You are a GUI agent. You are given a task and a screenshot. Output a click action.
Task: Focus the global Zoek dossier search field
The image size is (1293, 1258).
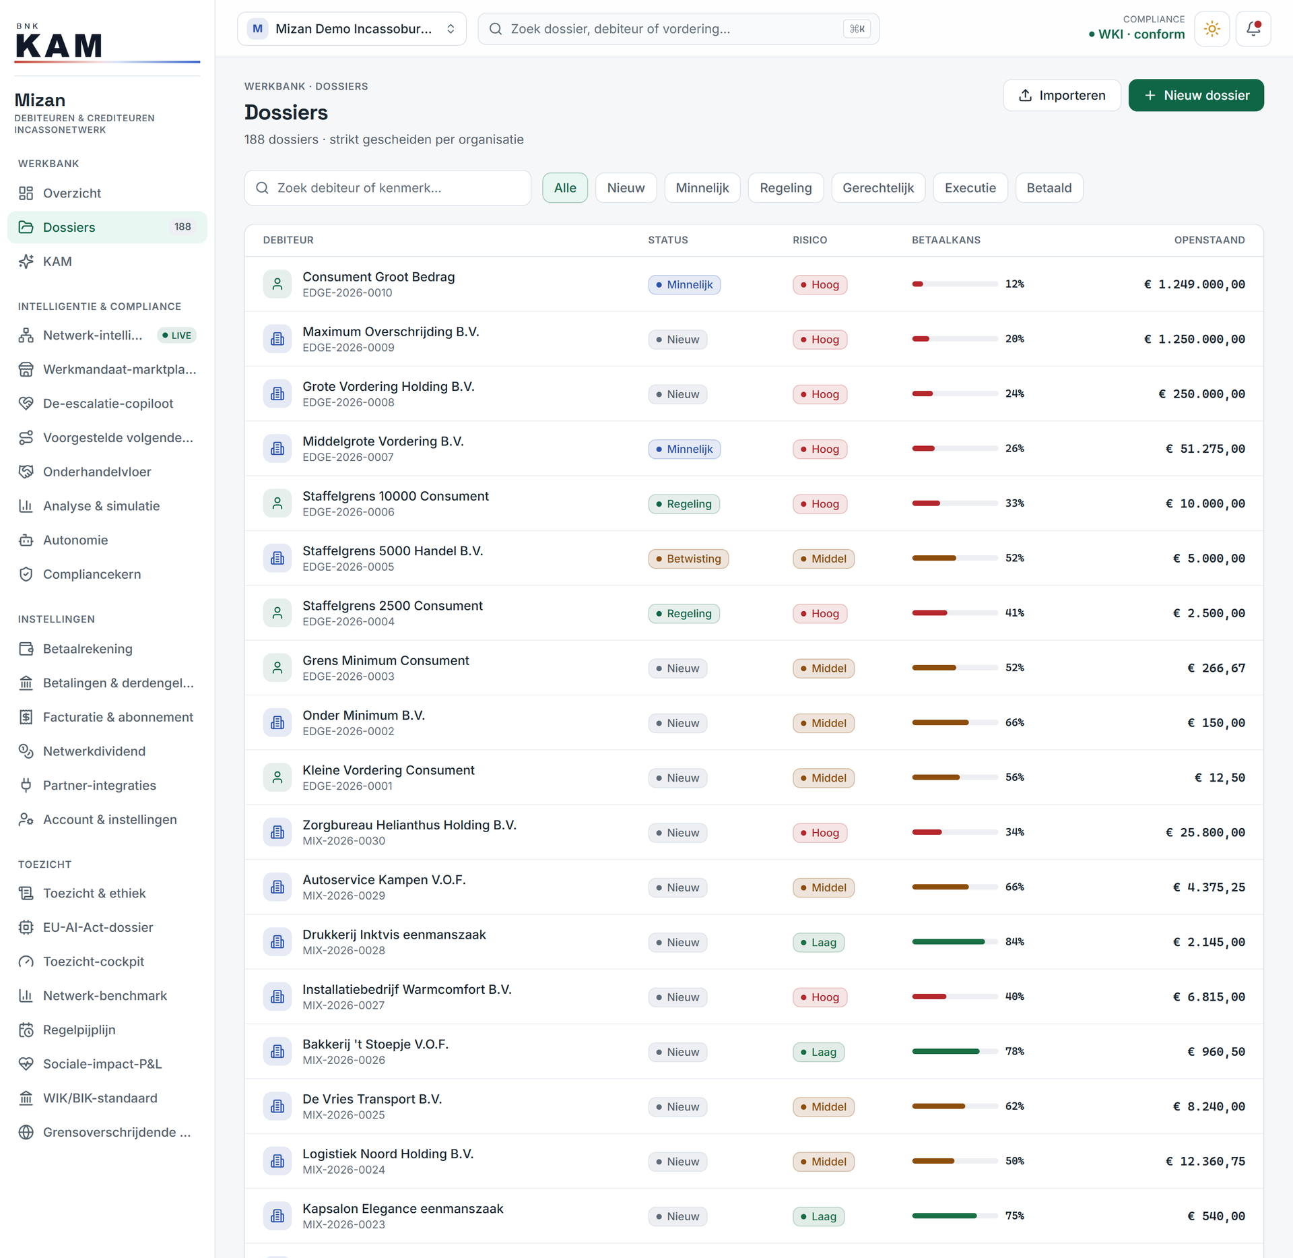678,29
